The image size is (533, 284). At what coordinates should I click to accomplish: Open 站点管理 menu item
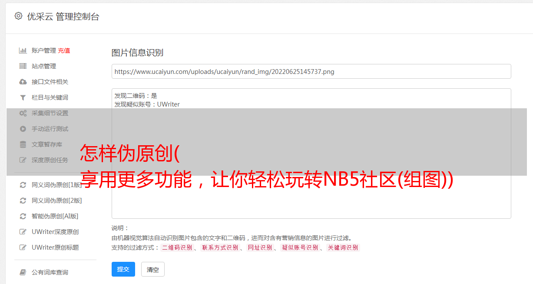click(x=44, y=66)
